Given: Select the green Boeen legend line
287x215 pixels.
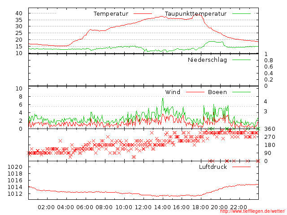Looking at the screenshot, I should 241,92.
